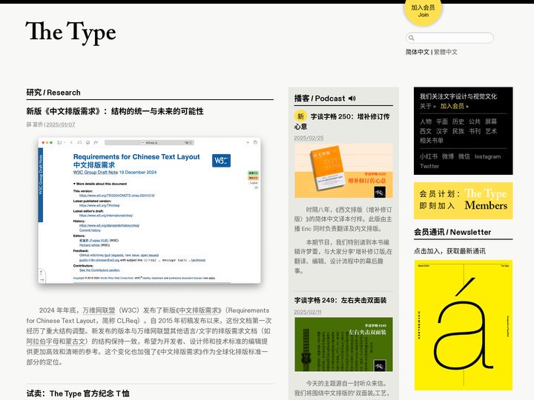This screenshot has height=400, width=534.
Task: Select the 汉字 category
Action: click(442, 131)
